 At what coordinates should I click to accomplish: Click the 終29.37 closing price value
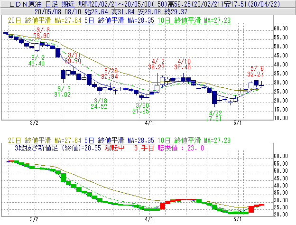(x=176, y=12)
